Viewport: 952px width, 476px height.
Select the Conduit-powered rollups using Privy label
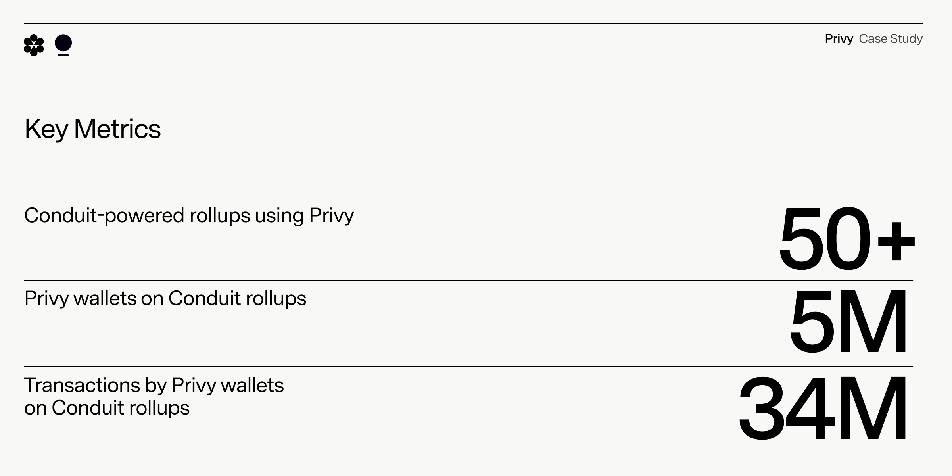[189, 216]
